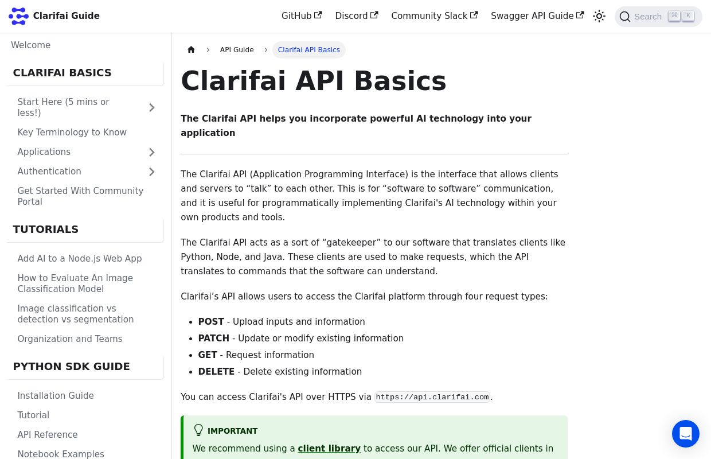Open the GitHub link in navbar
The width and height of the screenshot is (711, 459).
pos(302,16)
